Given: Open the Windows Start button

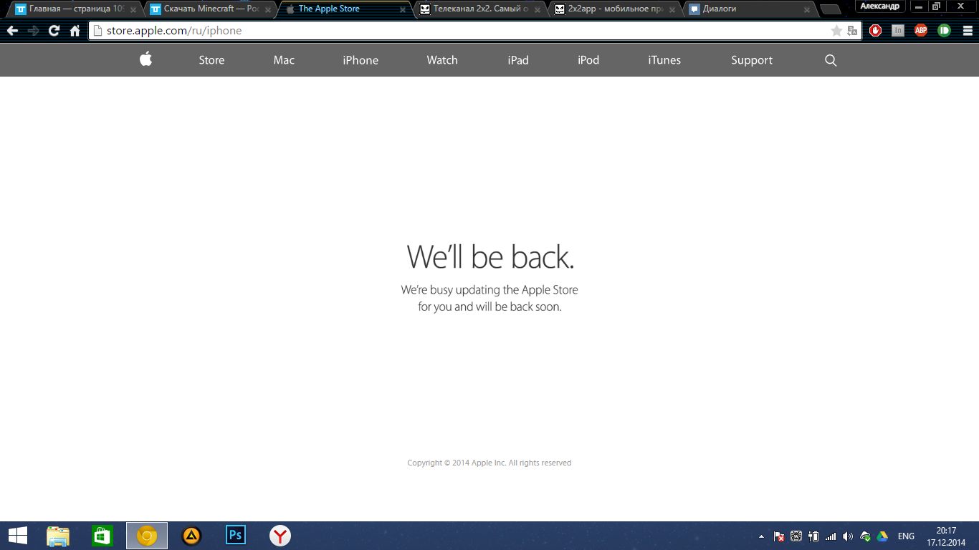Looking at the screenshot, I should (x=18, y=536).
